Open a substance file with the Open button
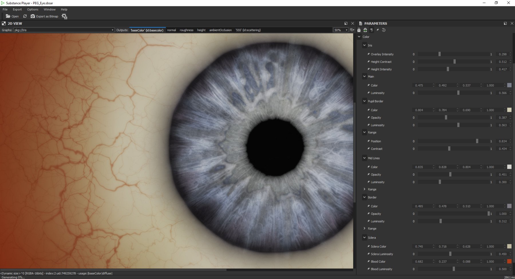Image resolution: width=515 pixels, height=279 pixels. [x=12, y=16]
